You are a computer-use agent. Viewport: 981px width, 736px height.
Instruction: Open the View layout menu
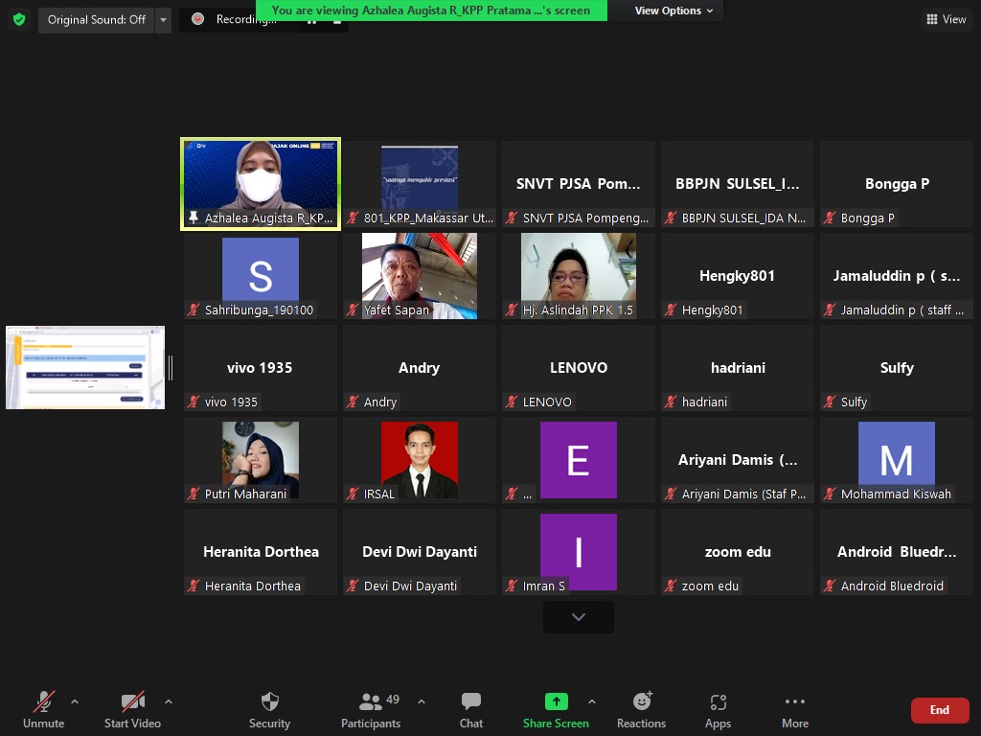point(946,19)
